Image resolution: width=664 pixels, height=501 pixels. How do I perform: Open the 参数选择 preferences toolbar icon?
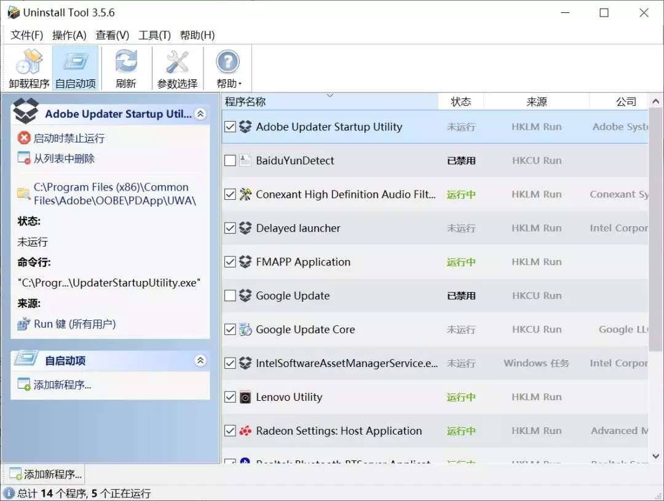pyautogui.click(x=177, y=62)
